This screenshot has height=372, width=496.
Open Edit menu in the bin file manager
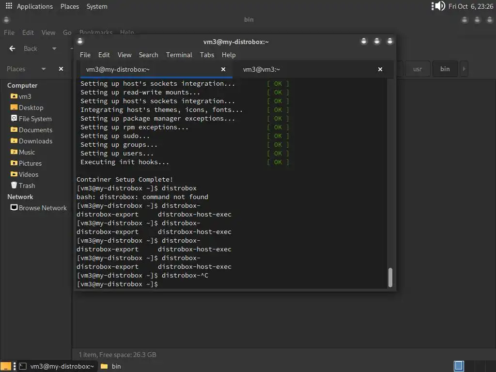pyautogui.click(x=28, y=32)
